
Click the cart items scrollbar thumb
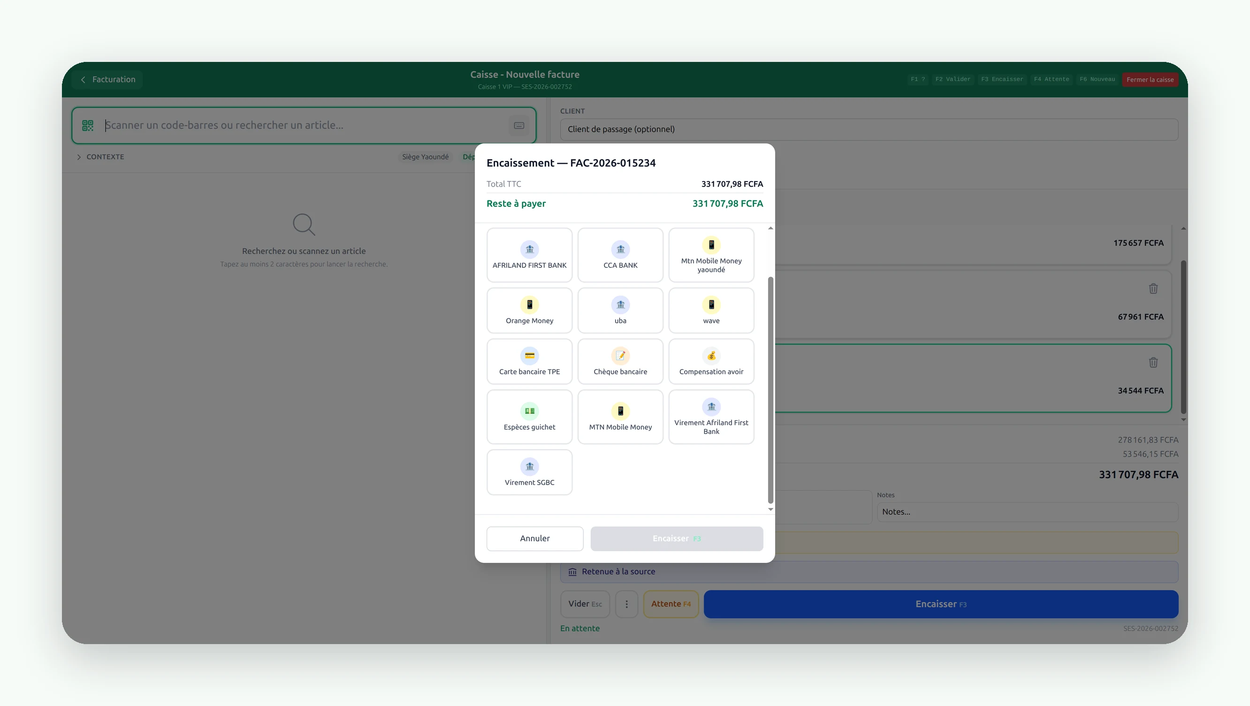1183,337
